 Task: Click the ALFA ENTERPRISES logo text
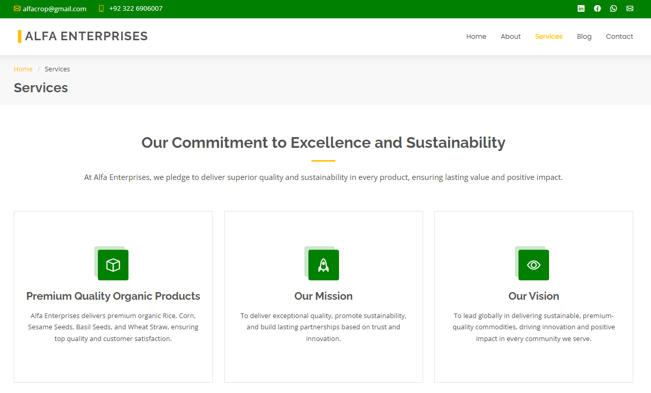coord(86,36)
